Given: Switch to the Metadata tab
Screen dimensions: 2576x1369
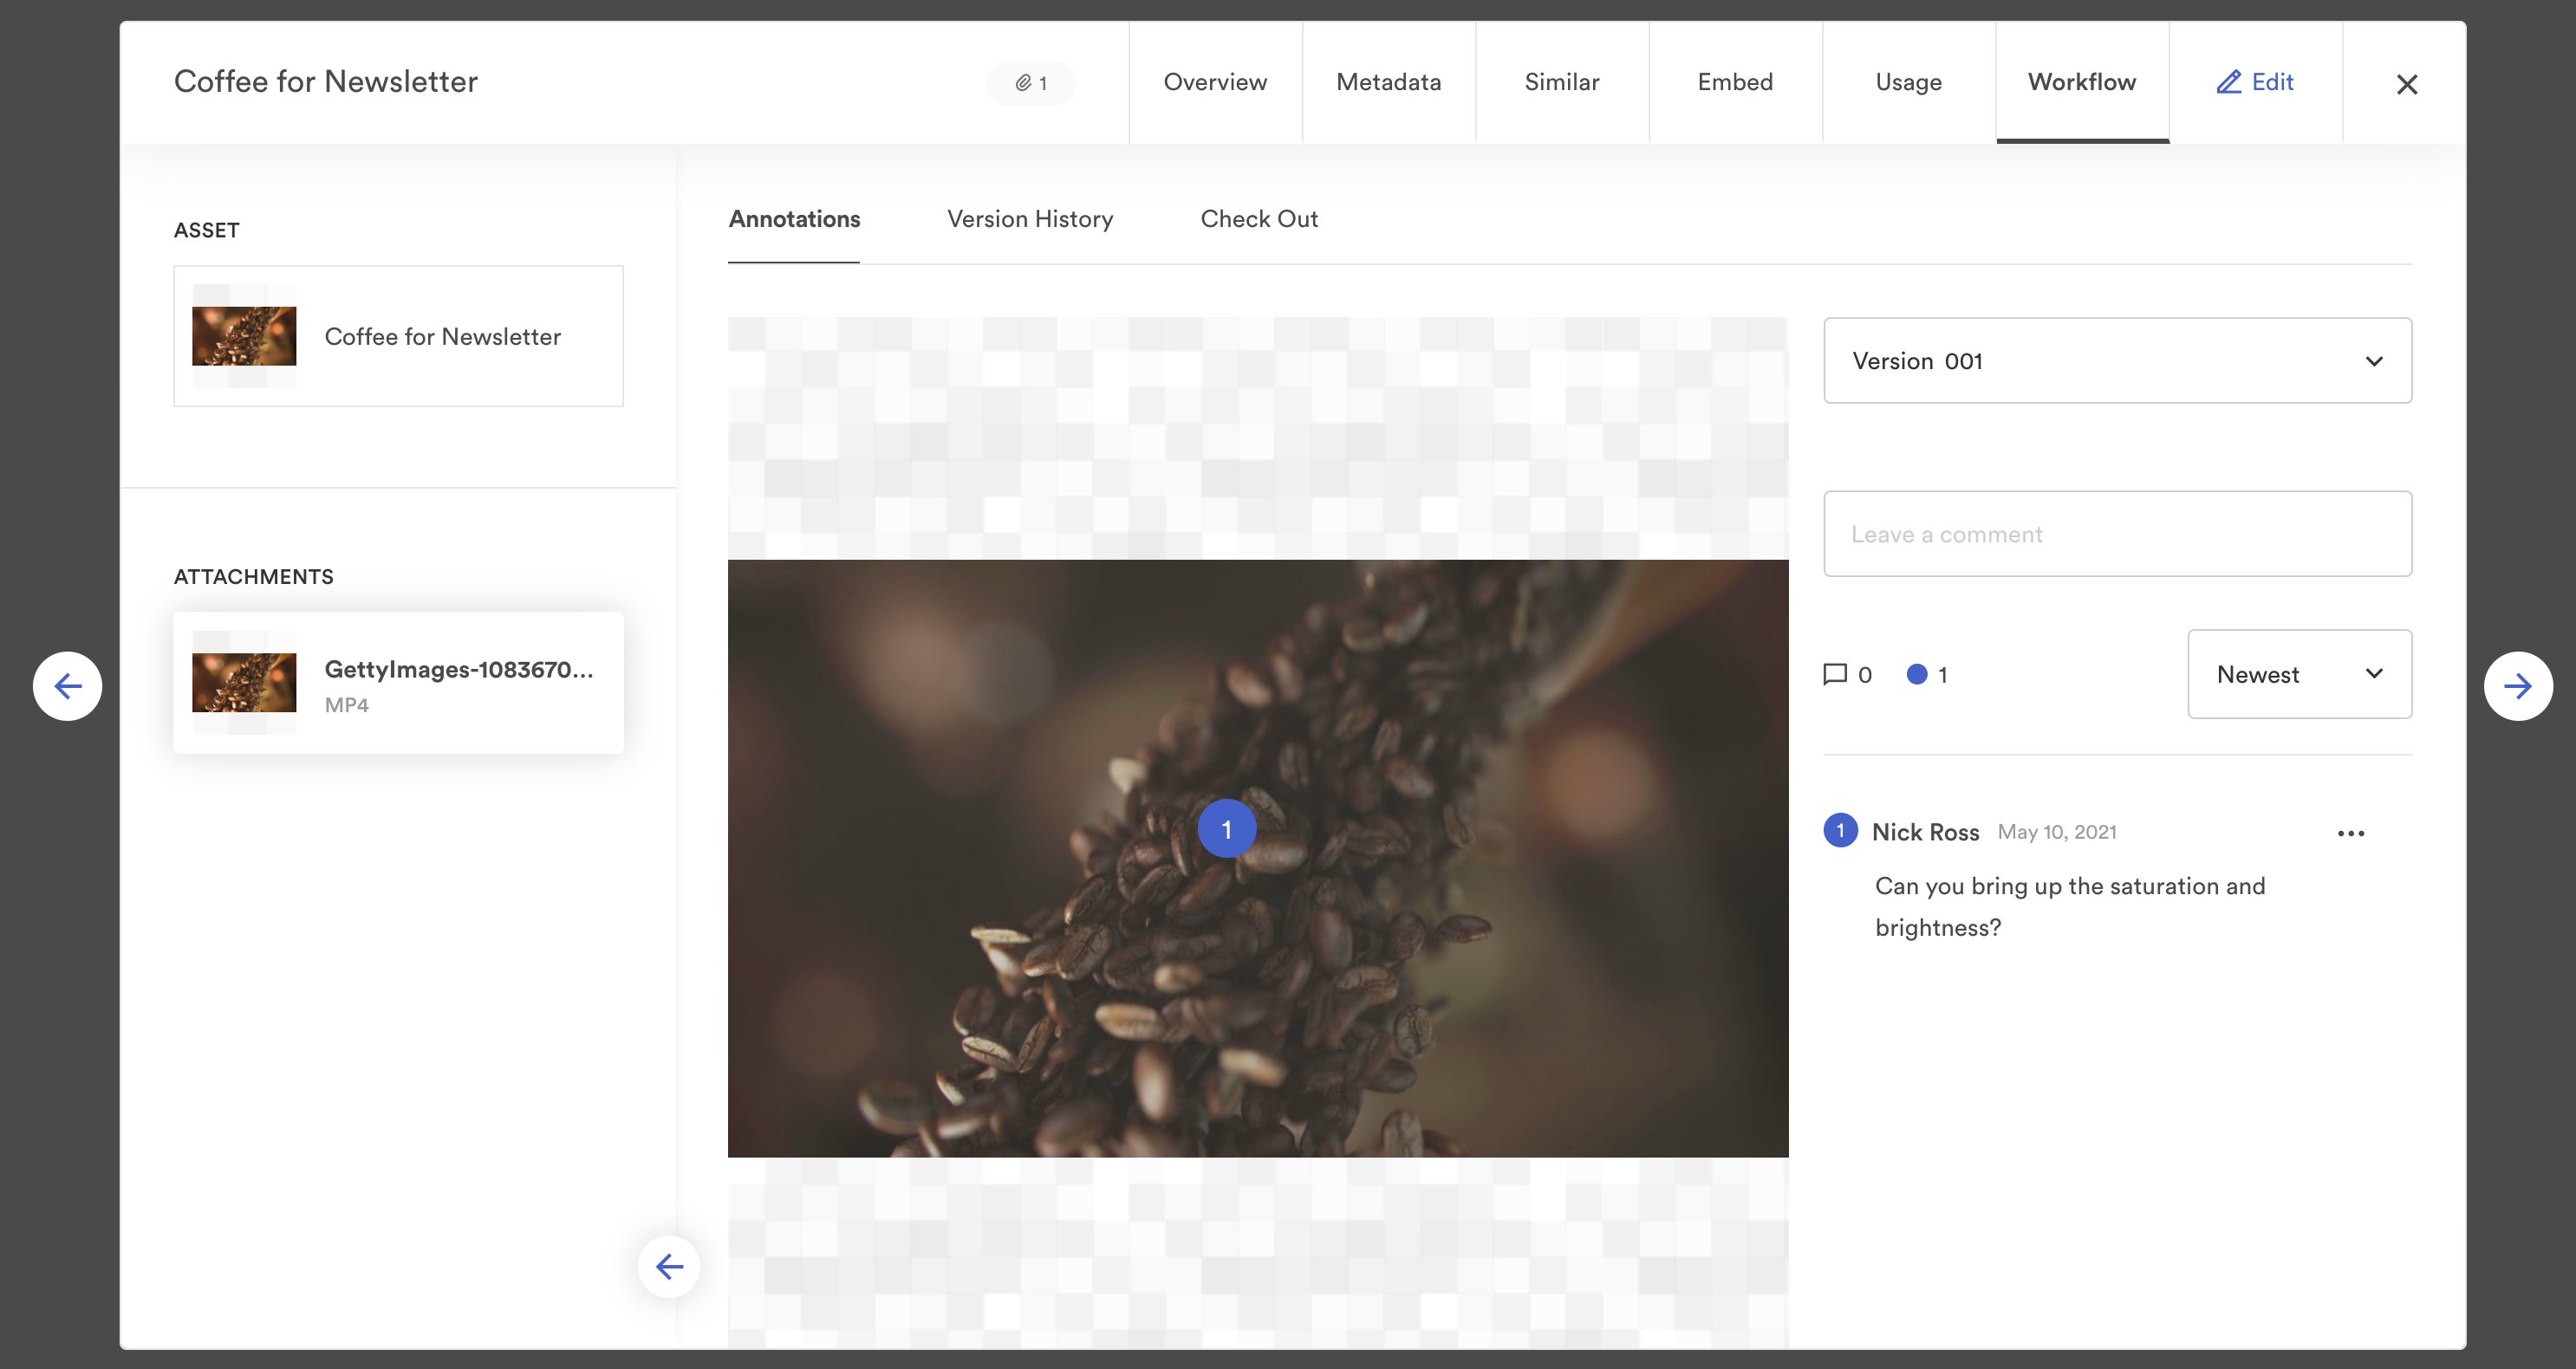Looking at the screenshot, I should pos(1388,82).
